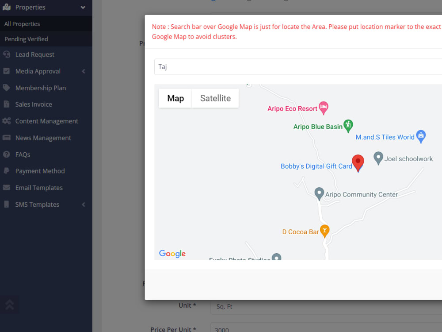442x332 pixels.
Task: Click the Lead Request headset icon
Action: pyautogui.click(x=7, y=54)
